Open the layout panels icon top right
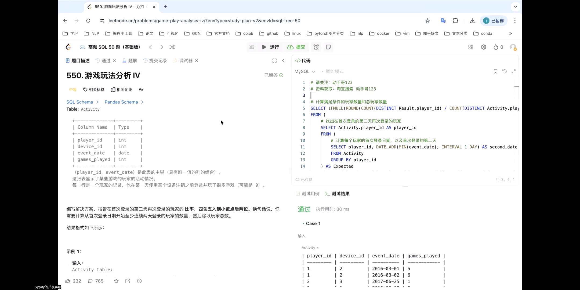The image size is (580, 290). tap(471, 47)
